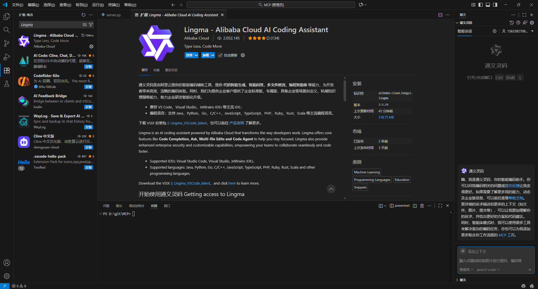Open the dropdown arrow beside uninstall button

click(x=213, y=55)
